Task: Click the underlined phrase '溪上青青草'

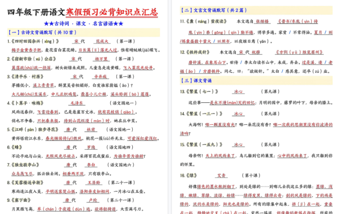Action: pyautogui.click(x=44, y=85)
